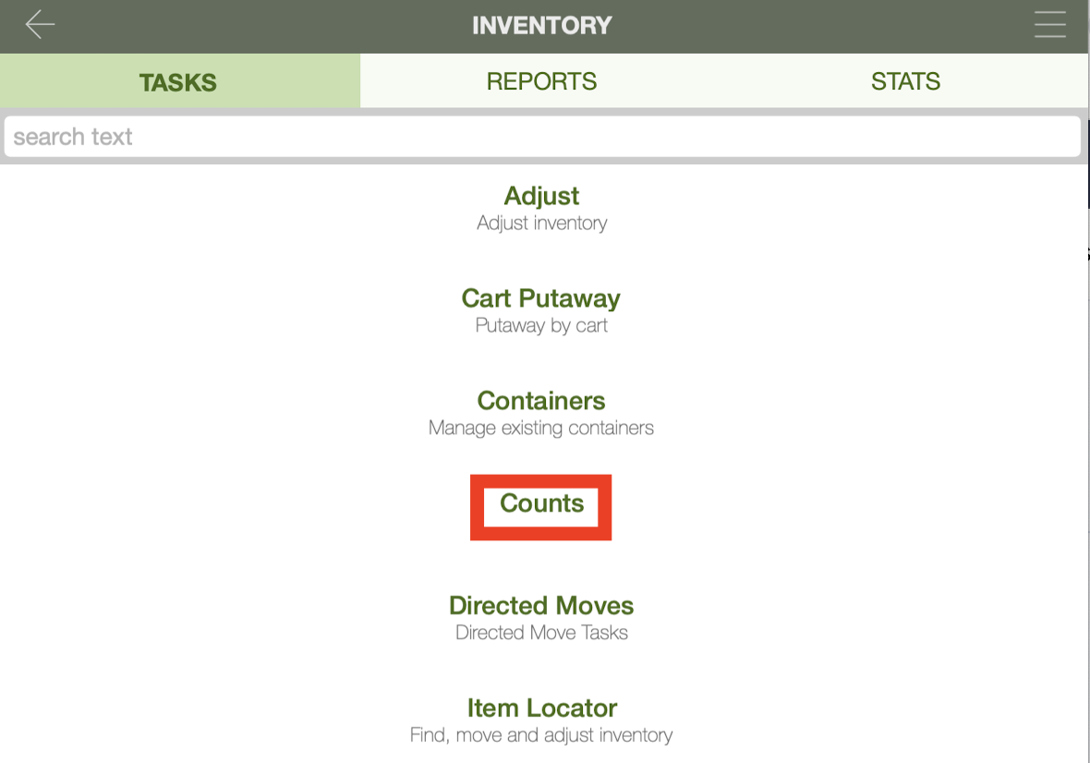Click the back arrow icon
Viewport: 1090px width, 763px height.
point(40,25)
